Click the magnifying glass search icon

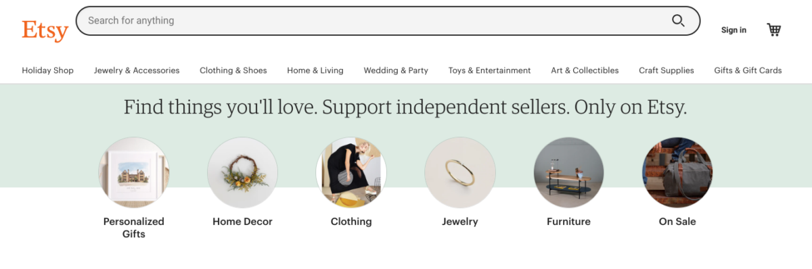(678, 21)
